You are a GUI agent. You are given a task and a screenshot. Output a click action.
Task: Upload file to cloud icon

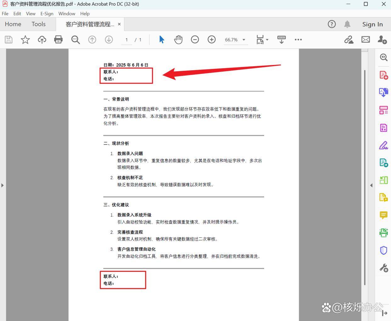pyautogui.click(x=42, y=40)
